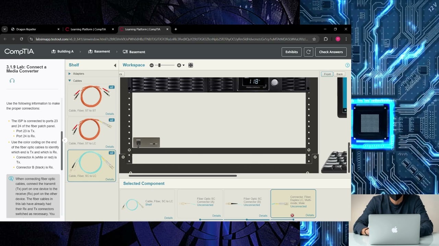Click the reset lab refresh button

pyautogui.click(x=308, y=52)
